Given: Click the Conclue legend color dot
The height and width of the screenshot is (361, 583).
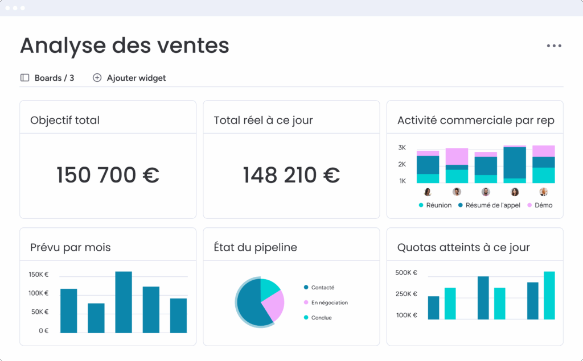Looking at the screenshot, I should coord(306,317).
